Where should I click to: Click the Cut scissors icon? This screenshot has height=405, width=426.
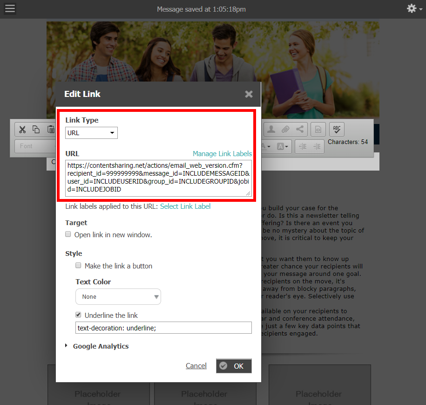pyautogui.click(x=22, y=130)
